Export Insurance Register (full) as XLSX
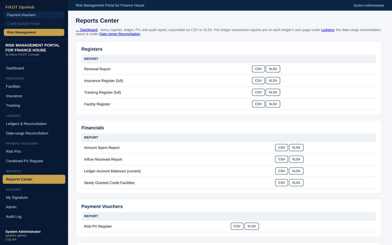Screen dimensions: 392x245 click(x=273, y=81)
